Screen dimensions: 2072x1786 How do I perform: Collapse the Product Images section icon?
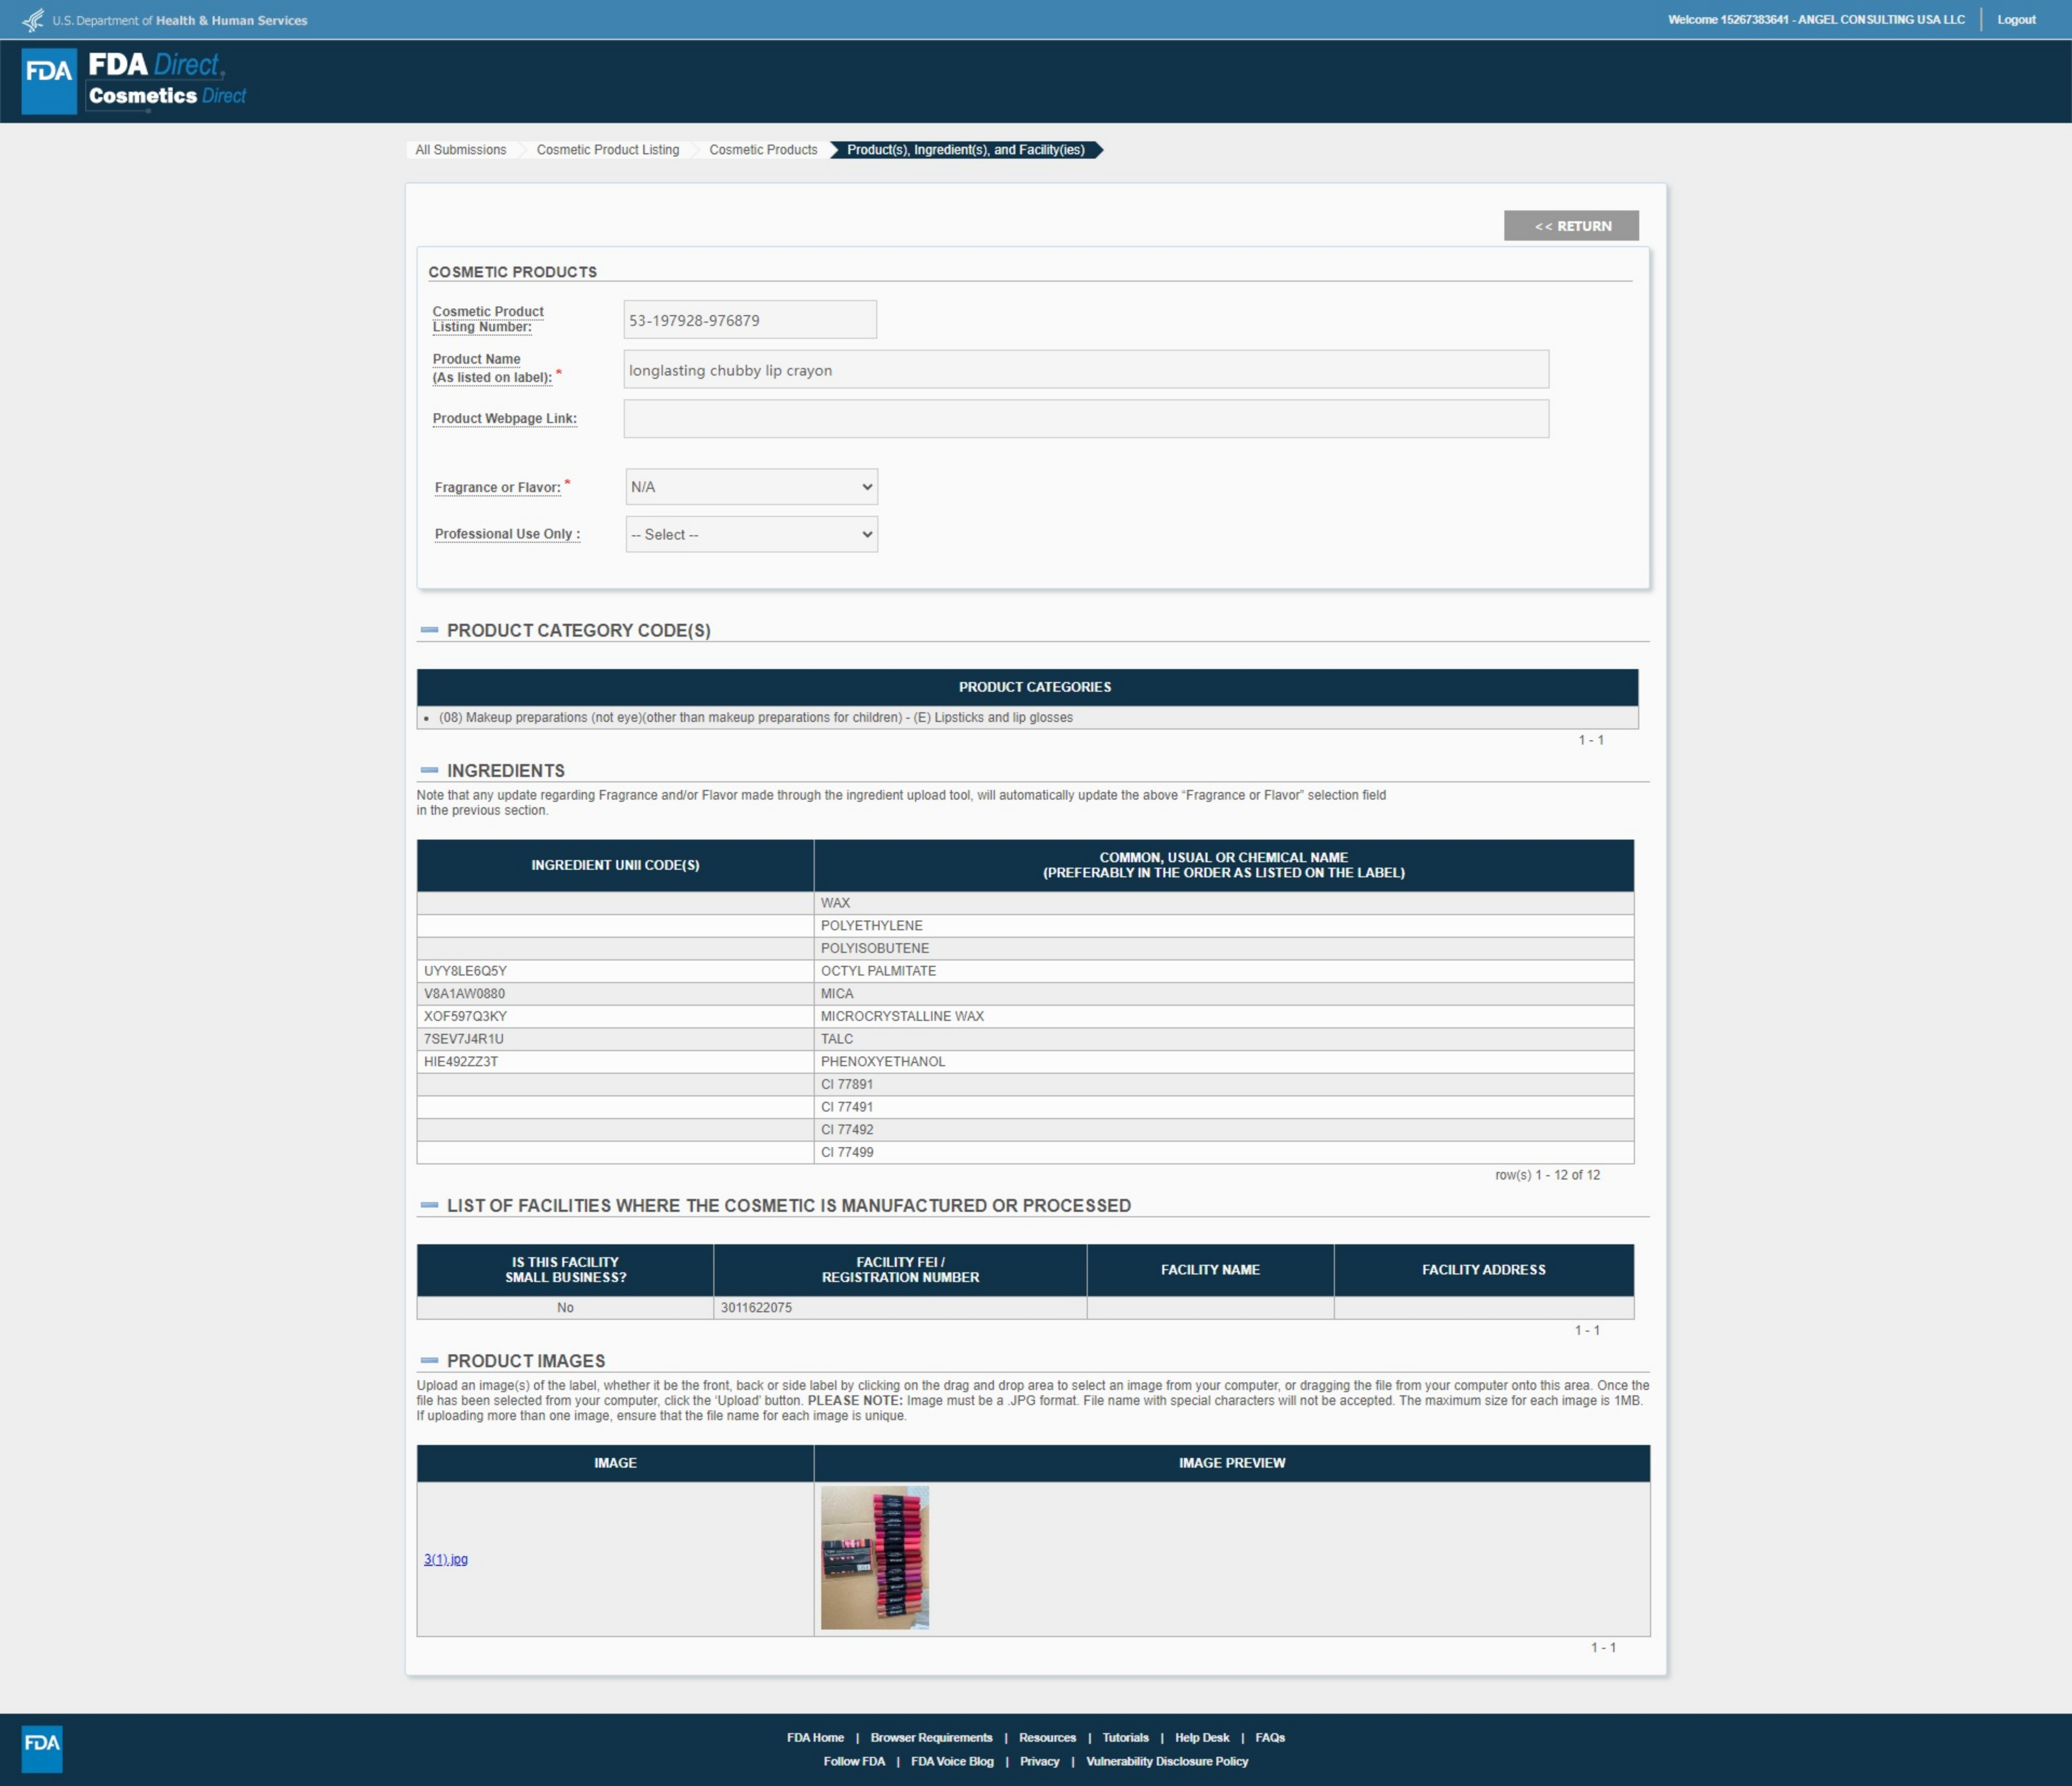(x=429, y=1360)
